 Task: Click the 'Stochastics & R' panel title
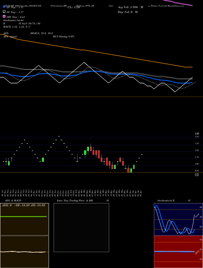[x=166, y=201]
